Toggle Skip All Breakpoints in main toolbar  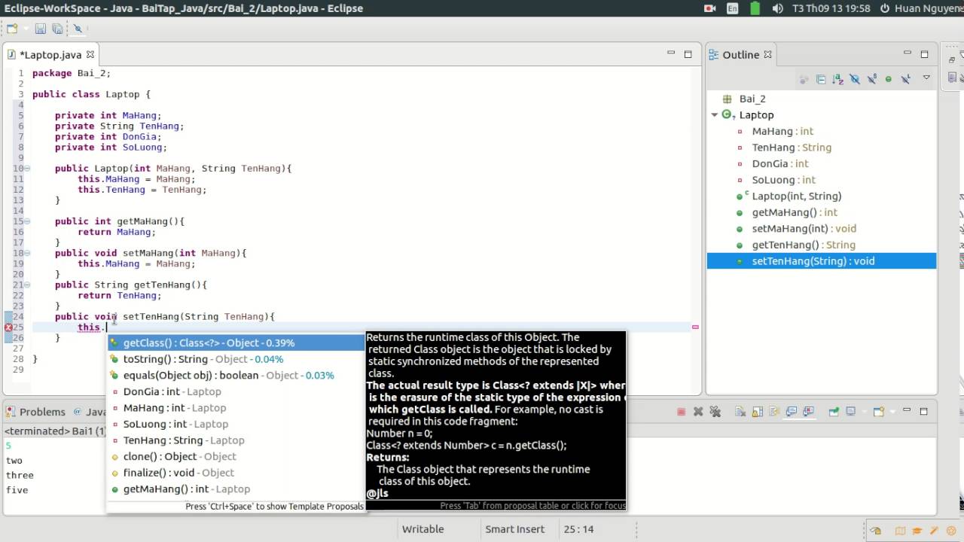[x=78, y=29]
